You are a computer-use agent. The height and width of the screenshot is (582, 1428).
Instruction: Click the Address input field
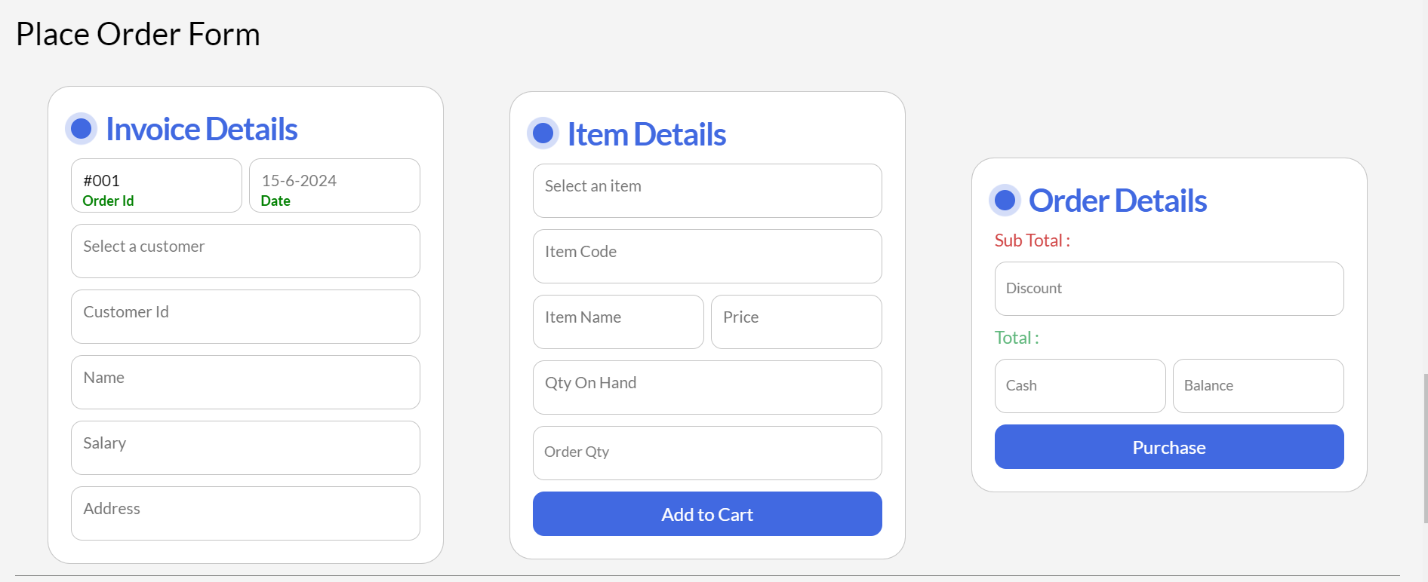pyautogui.click(x=245, y=513)
